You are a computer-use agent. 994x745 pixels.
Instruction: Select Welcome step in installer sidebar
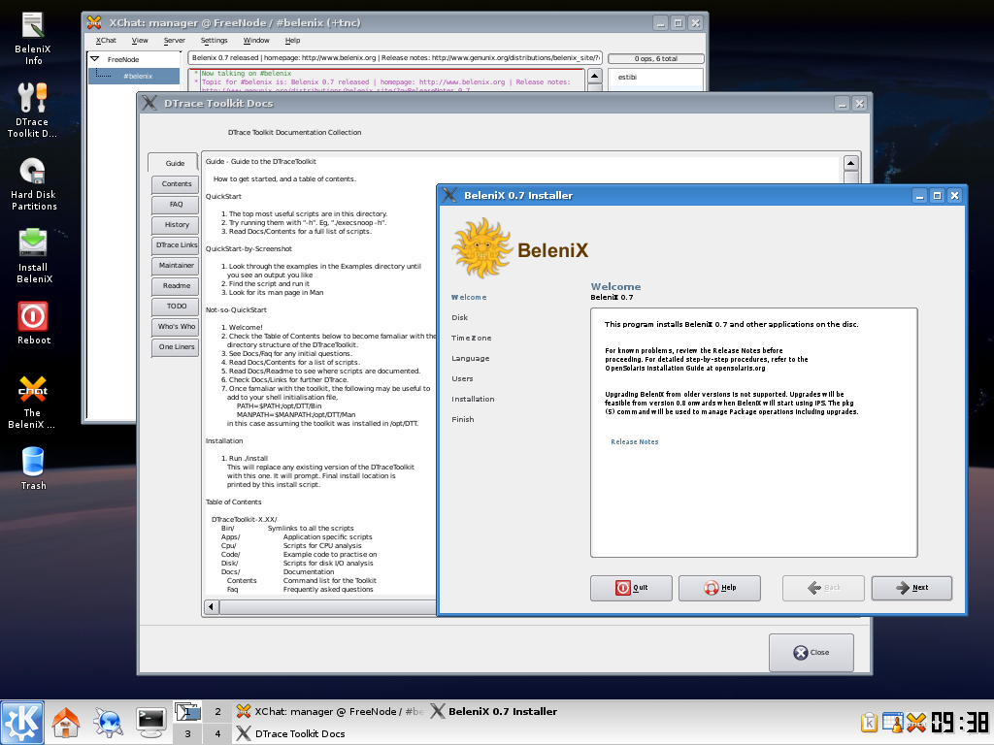coord(469,297)
